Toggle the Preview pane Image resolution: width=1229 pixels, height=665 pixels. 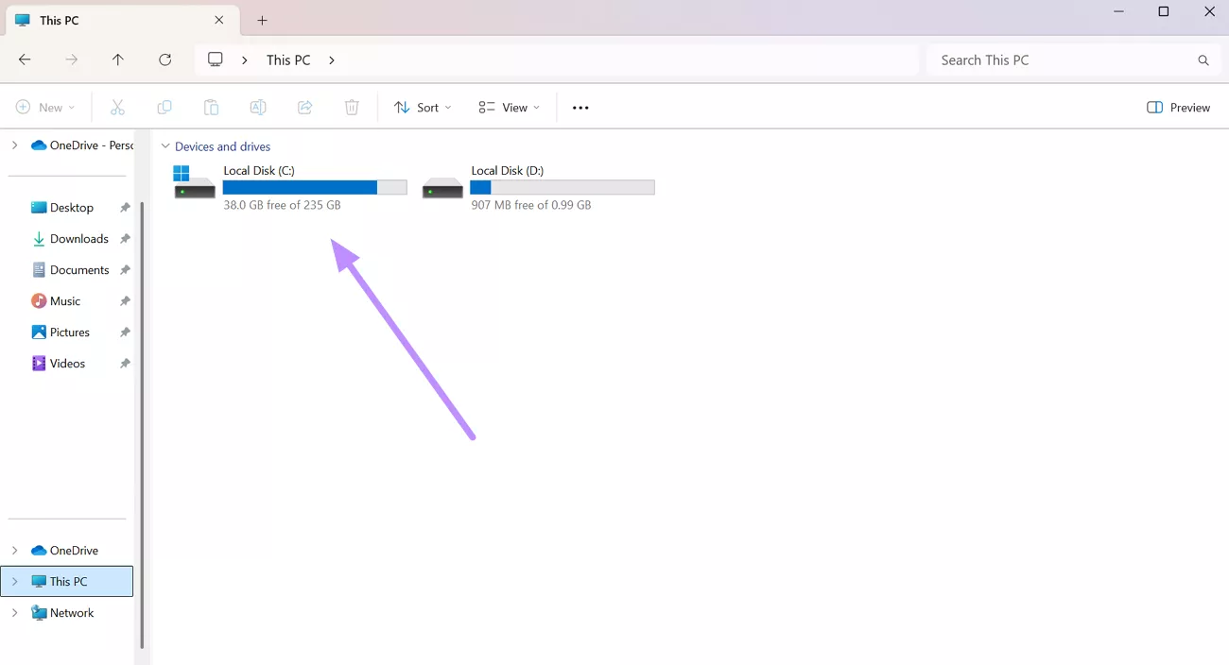pyautogui.click(x=1178, y=107)
